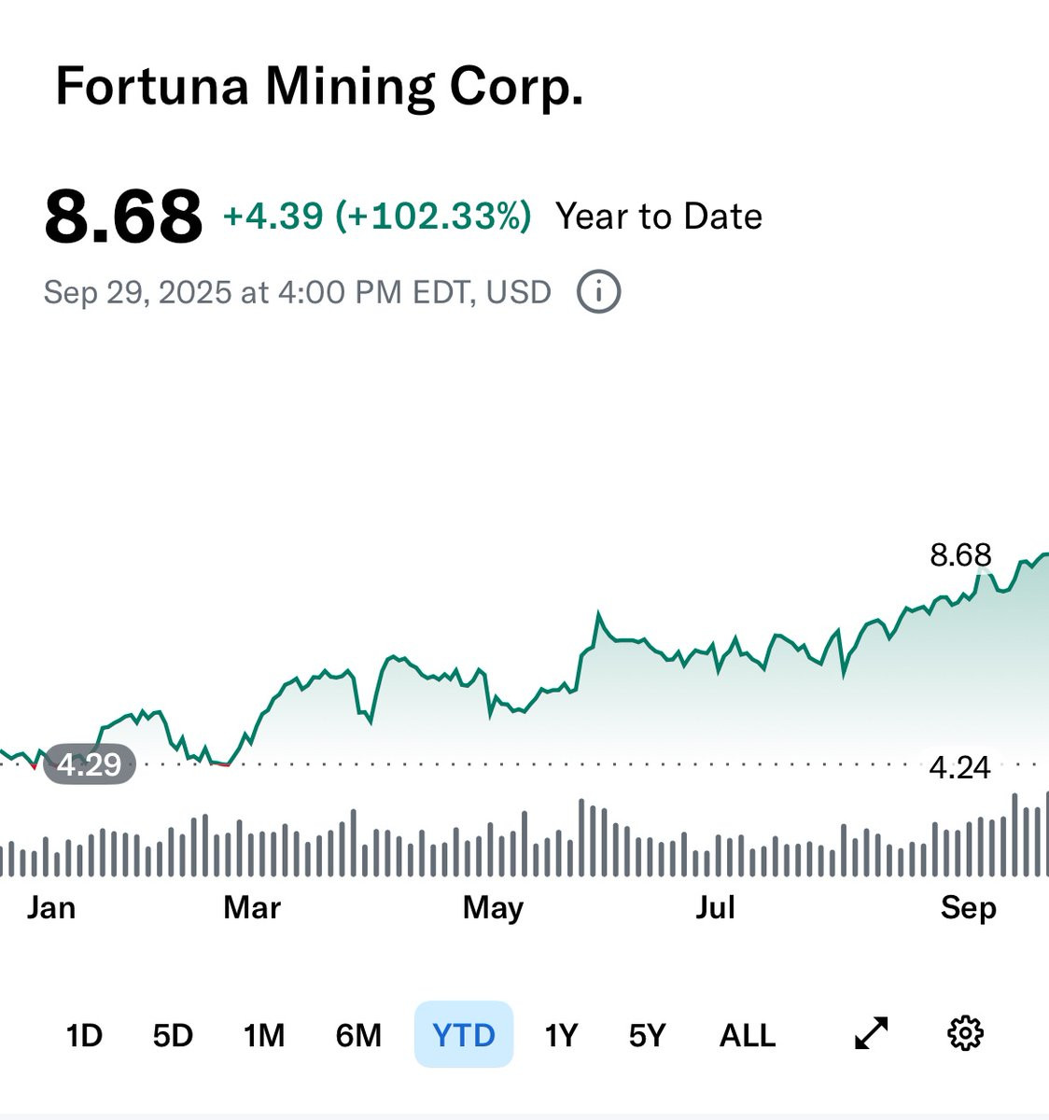Click the Fortuna Mining Corp. title
The height and width of the screenshot is (1120, 1049).
tap(319, 86)
